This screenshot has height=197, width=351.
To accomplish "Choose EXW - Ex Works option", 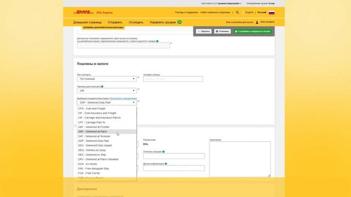I will (x=107, y=164).
